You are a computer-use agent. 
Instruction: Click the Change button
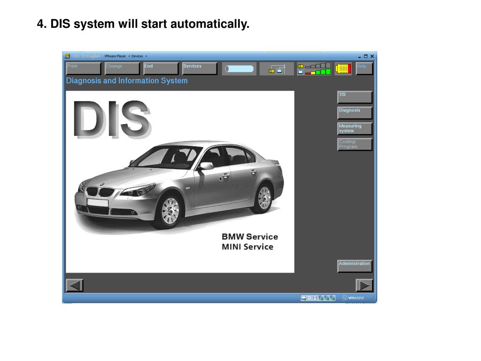pos(122,69)
